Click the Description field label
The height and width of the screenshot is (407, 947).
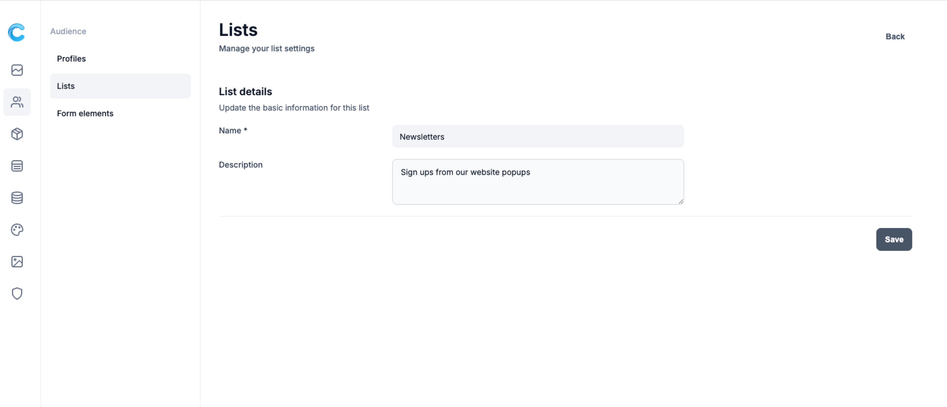point(240,165)
